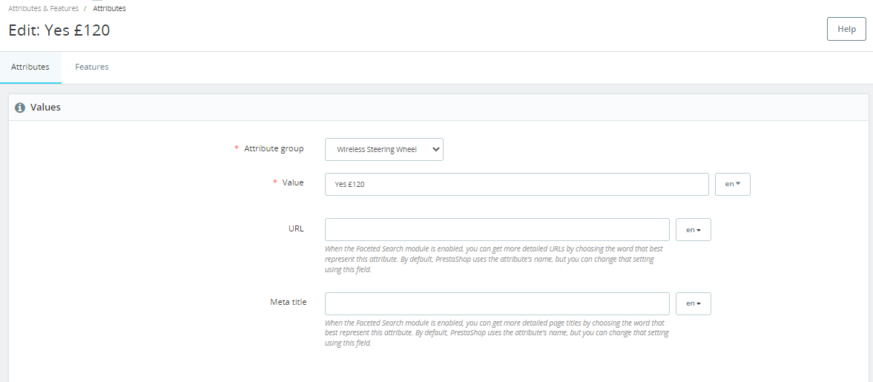
Task: Click the Meta title input box
Action: 497,303
